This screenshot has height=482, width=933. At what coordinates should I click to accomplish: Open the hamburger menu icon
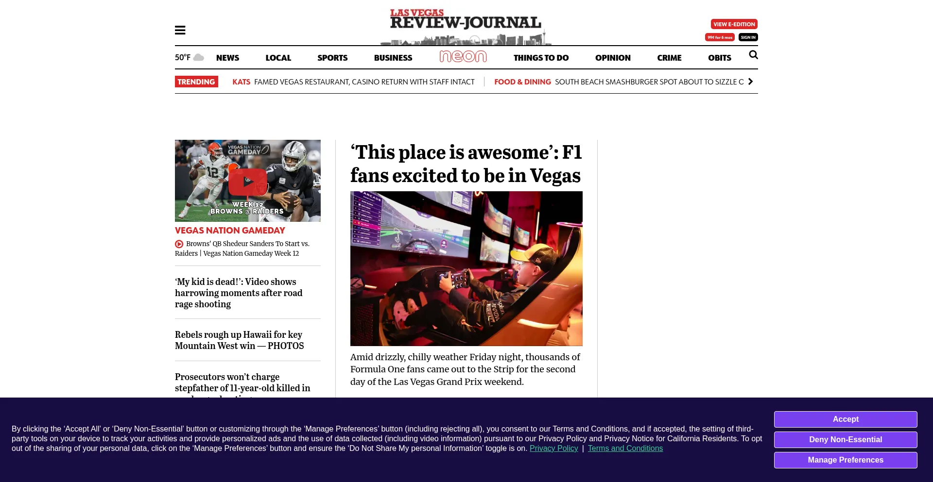coord(180,30)
